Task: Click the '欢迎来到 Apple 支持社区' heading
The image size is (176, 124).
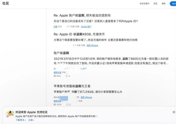Action: [32, 112]
